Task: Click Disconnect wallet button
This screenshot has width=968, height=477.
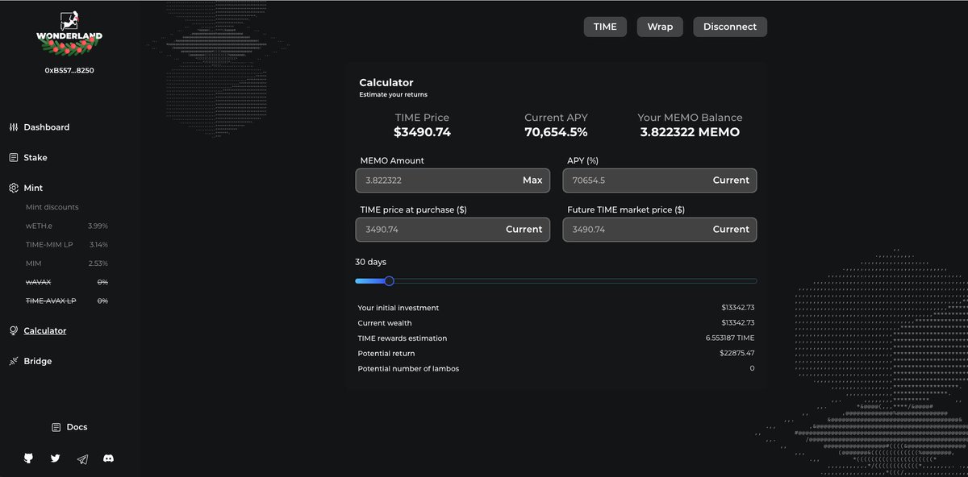Action: [x=730, y=27]
